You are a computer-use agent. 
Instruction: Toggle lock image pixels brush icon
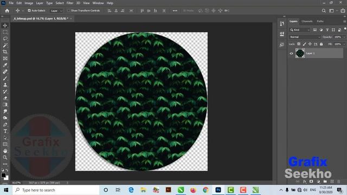click(x=305, y=44)
